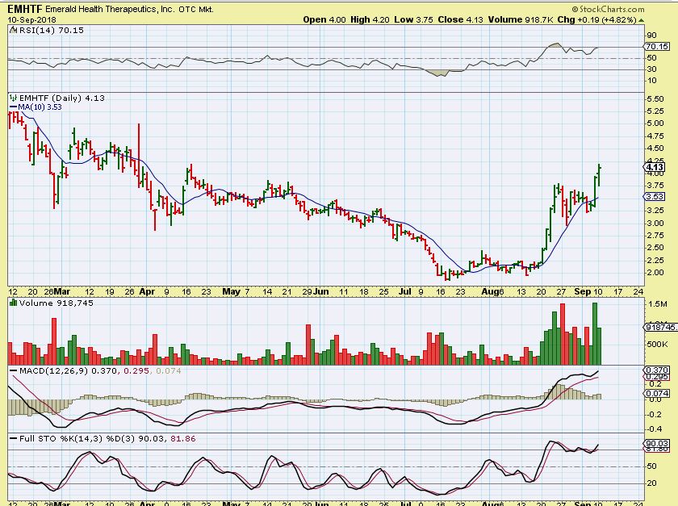Click the price bars icon before EMHTF (Daily)
Viewport: 678px width, 506px height.
[x=14, y=98]
